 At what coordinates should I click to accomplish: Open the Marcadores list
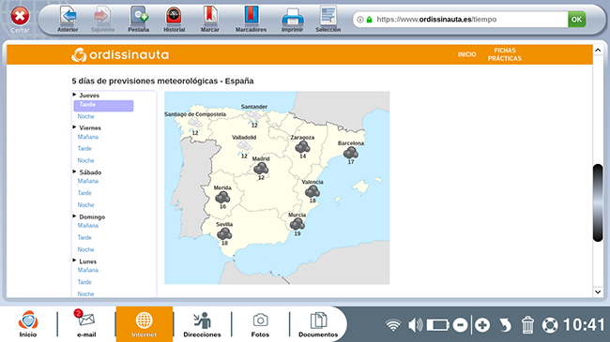251,19
